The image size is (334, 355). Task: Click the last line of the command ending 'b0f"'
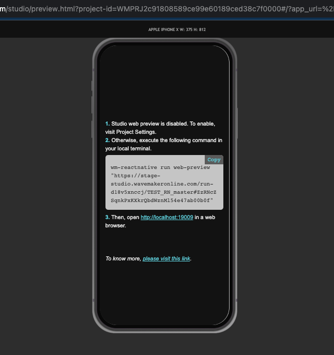[x=162, y=200]
